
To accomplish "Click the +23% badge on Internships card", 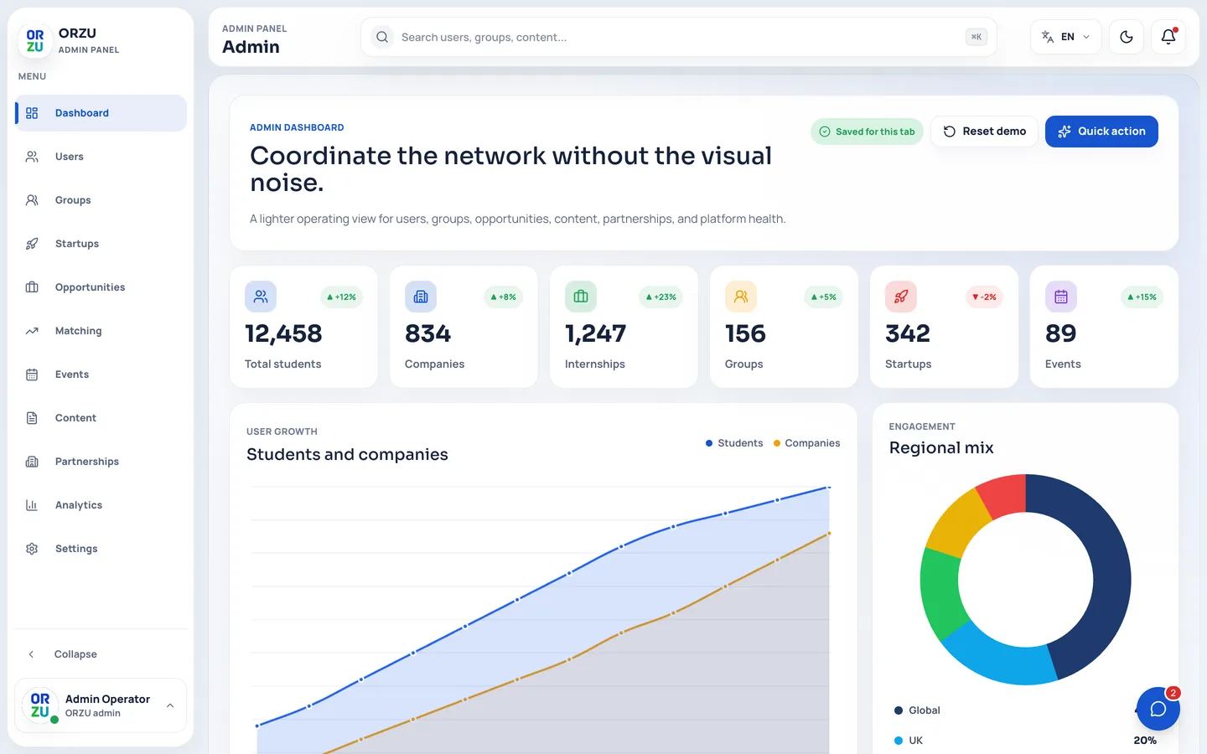I will tap(661, 297).
